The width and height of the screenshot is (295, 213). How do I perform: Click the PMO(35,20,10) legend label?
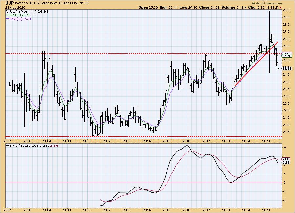[24, 145]
